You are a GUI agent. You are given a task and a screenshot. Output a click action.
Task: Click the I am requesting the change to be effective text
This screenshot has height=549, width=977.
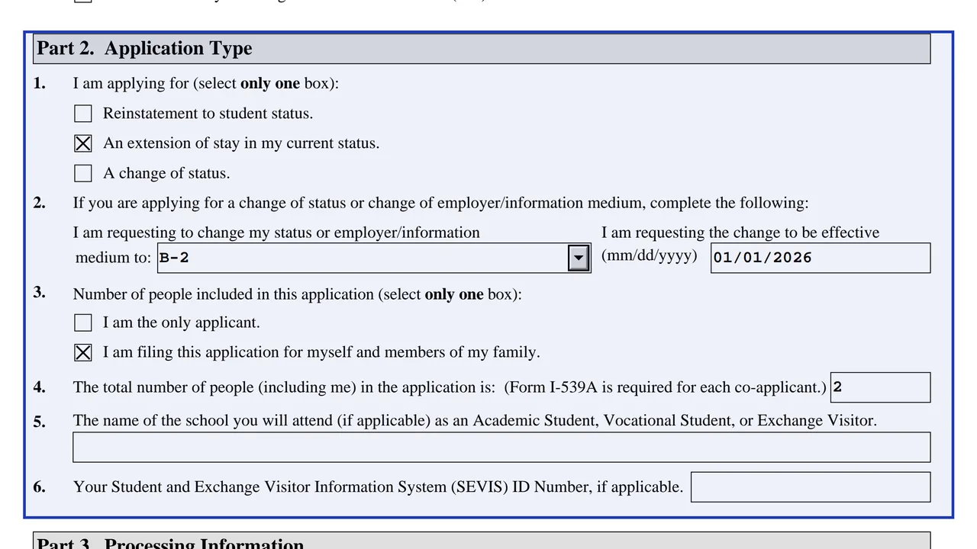click(x=740, y=233)
